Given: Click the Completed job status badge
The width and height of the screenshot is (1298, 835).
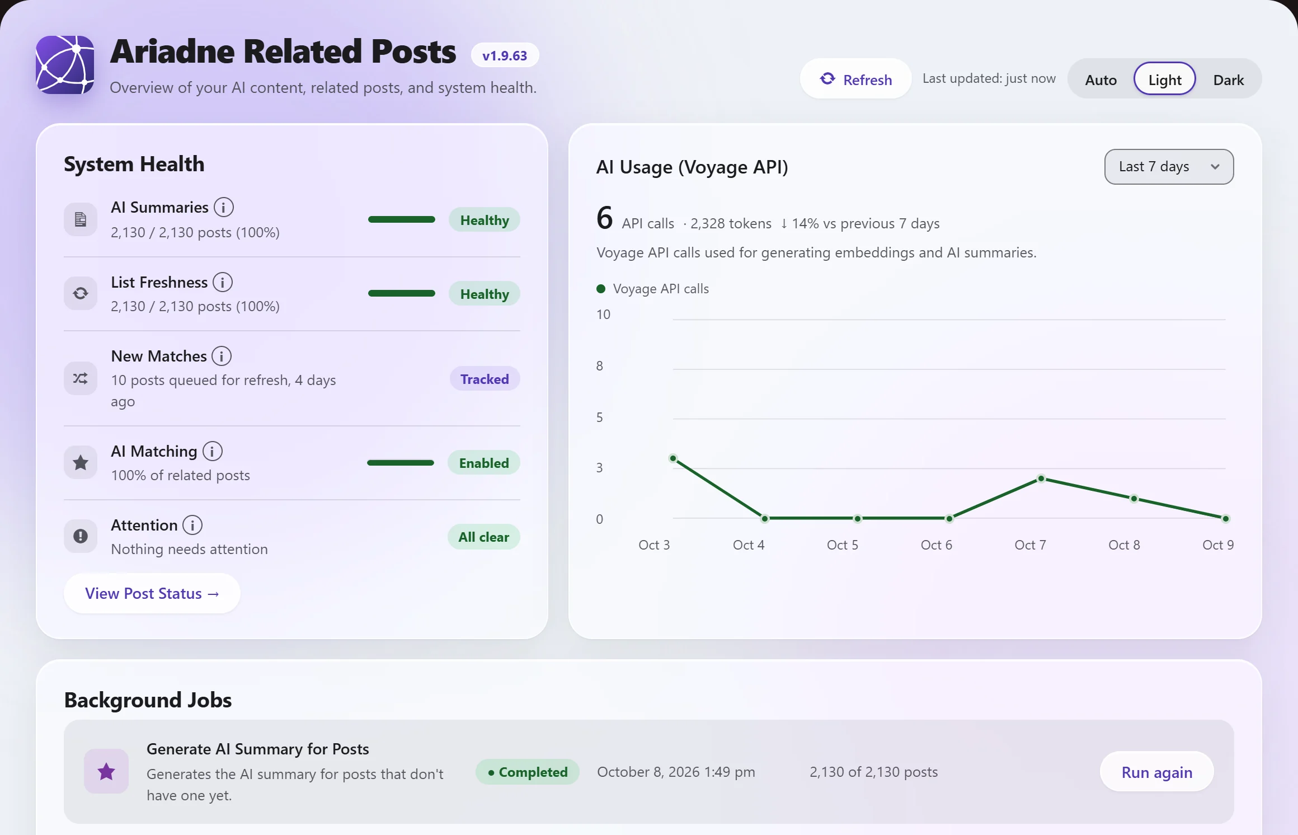Looking at the screenshot, I should click(x=528, y=772).
